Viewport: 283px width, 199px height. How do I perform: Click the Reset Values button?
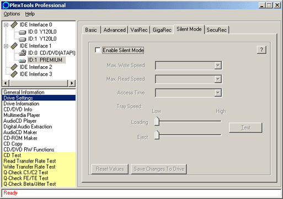click(x=110, y=169)
